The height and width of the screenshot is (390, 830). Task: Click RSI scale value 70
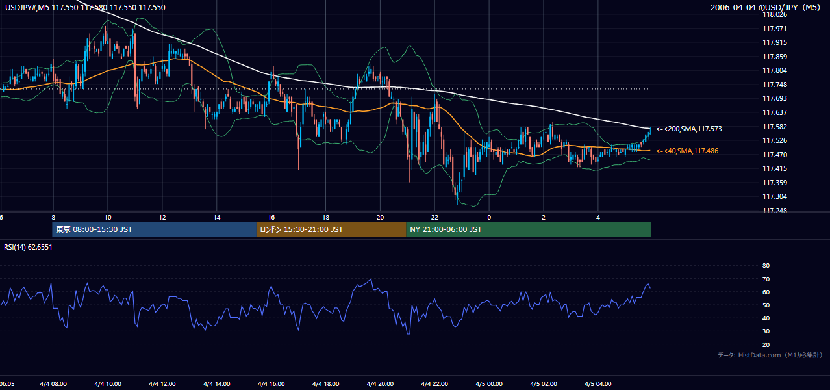(766, 279)
